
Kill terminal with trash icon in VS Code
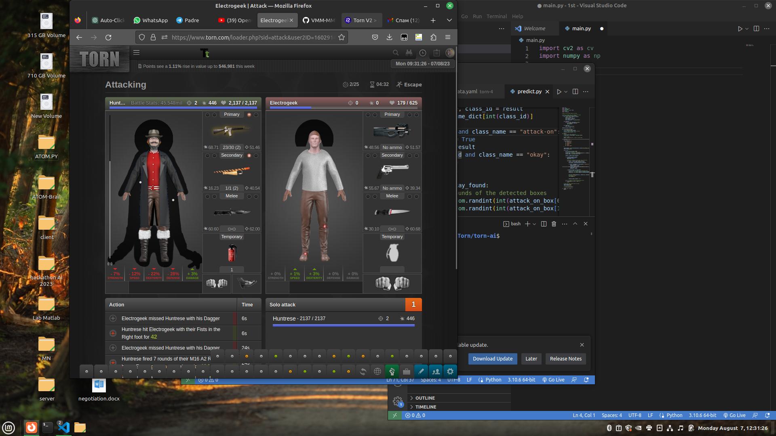click(x=554, y=224)
